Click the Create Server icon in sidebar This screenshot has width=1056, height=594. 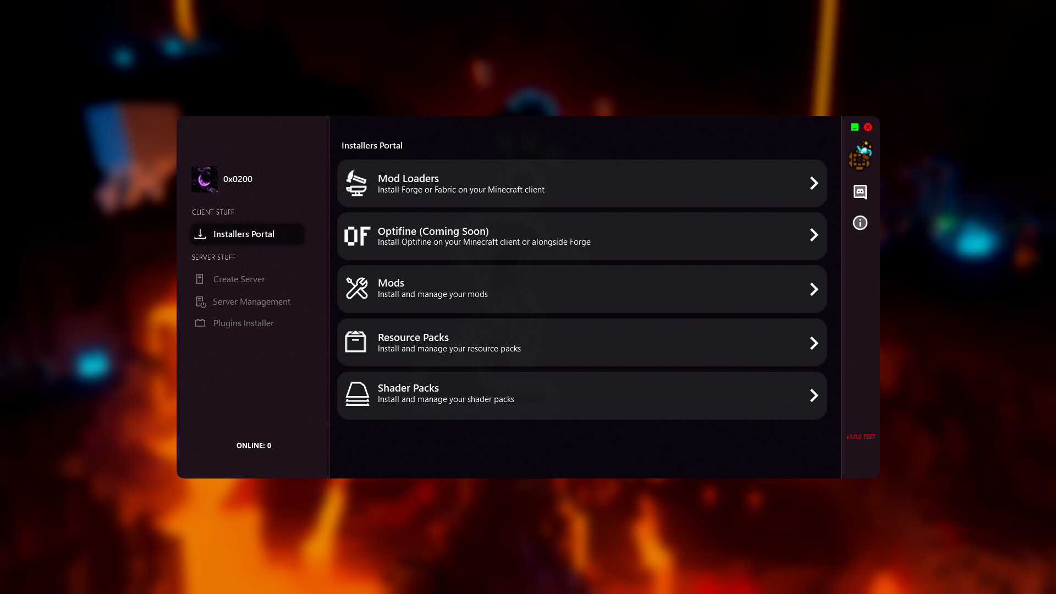pyautogui.click(x=200, y=279)
